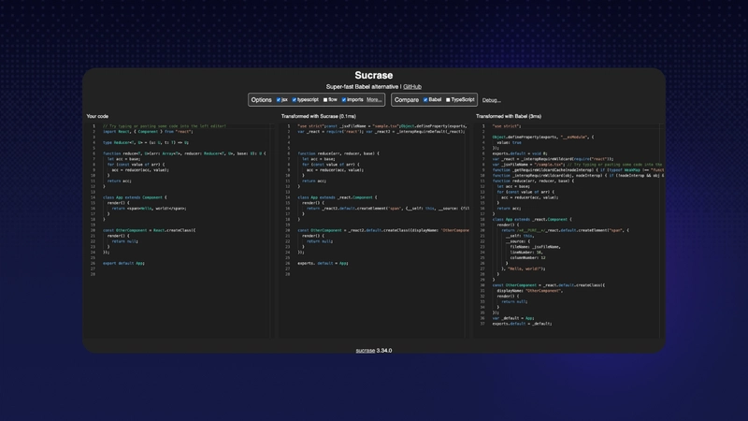Expand More... options

(374, 100)
